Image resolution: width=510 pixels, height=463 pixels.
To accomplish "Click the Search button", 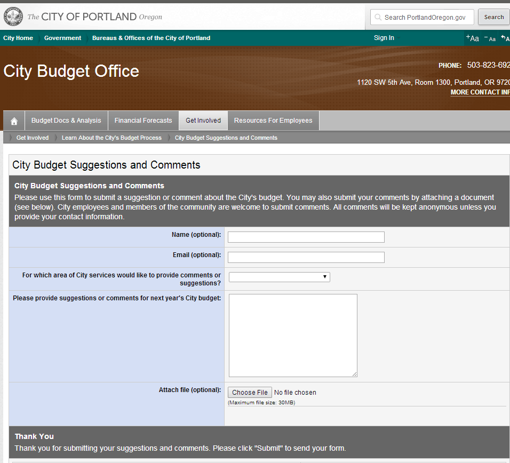I will coord(494,17).
